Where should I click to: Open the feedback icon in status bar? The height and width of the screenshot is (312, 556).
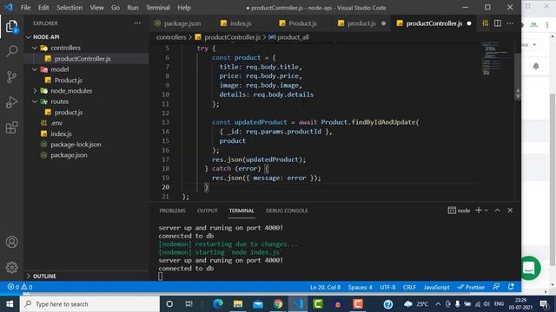pyautogui.click(x=496, y=287)
